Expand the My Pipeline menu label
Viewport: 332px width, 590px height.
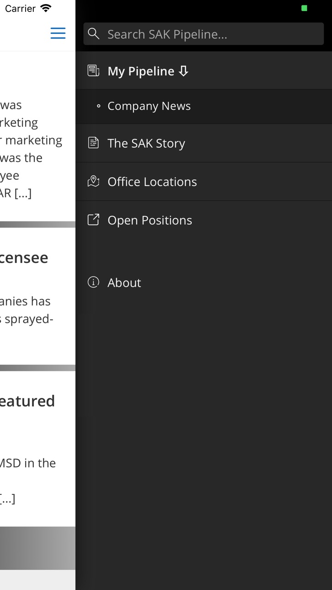click(x=141, y=71)
